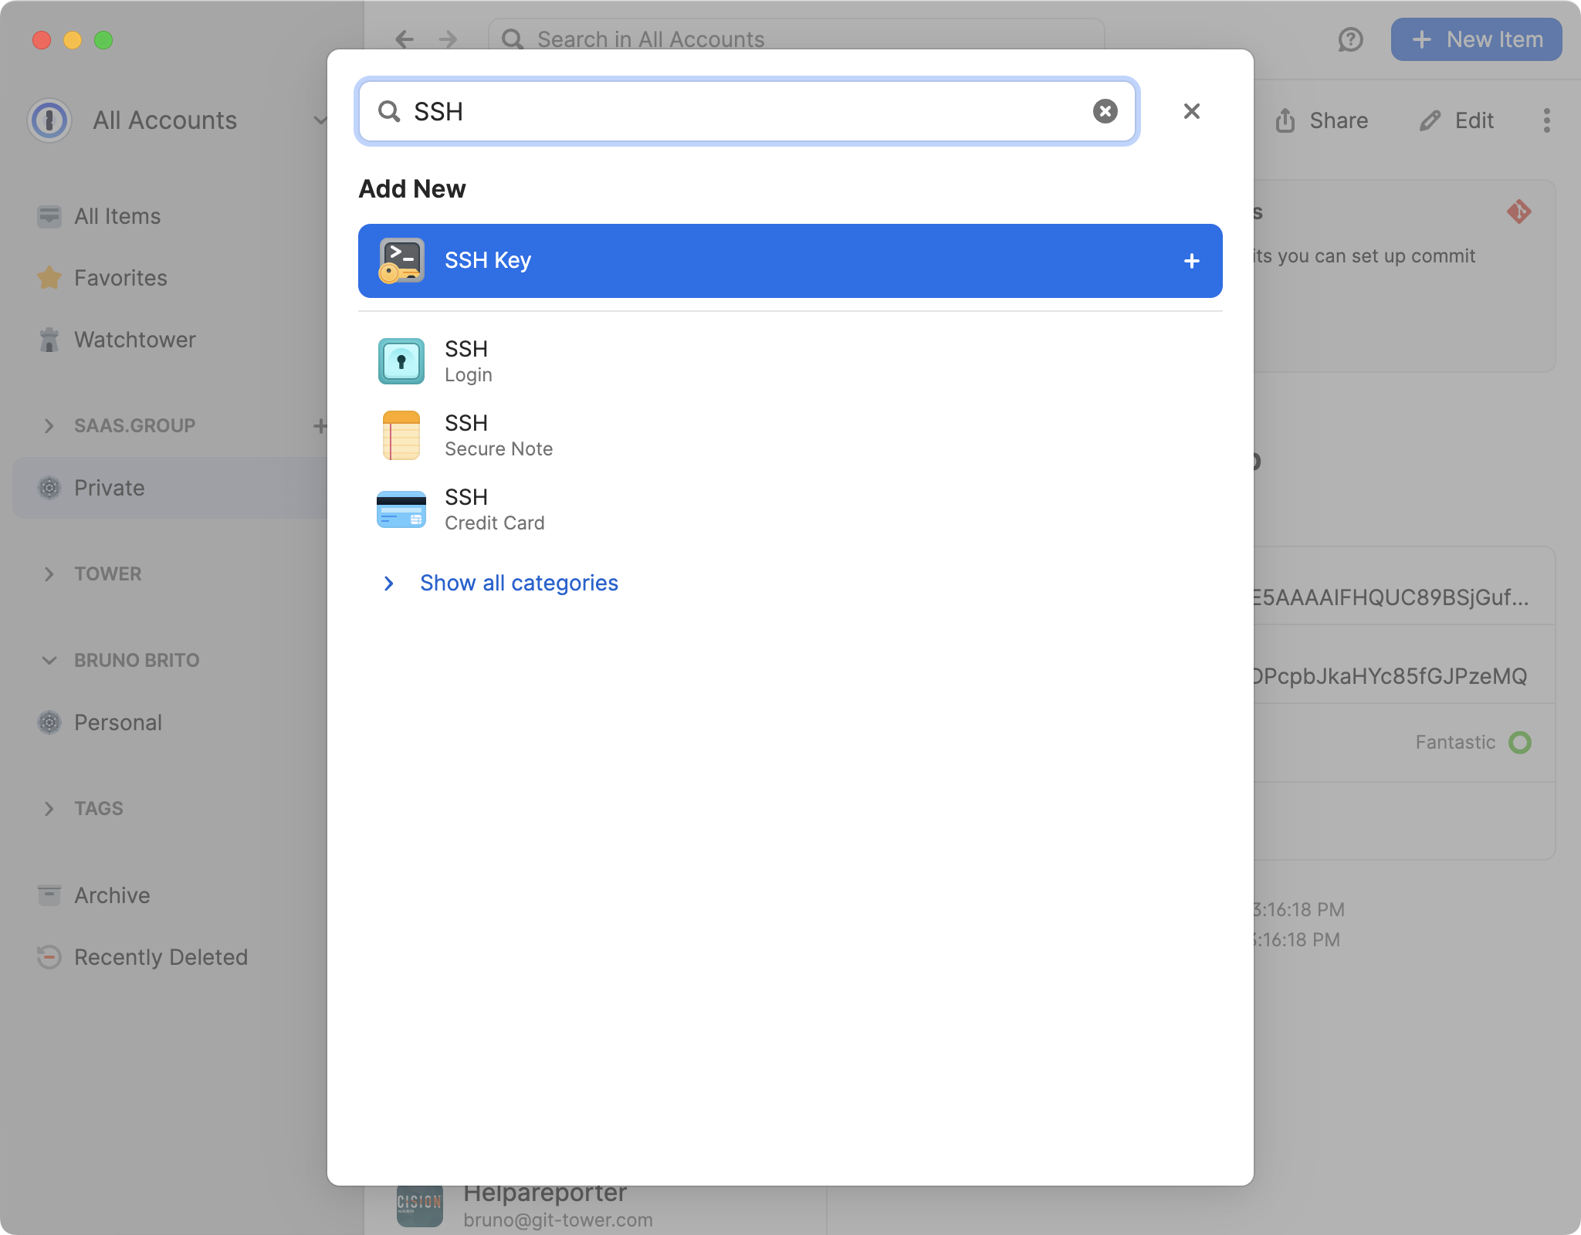Open All Items in sidebar
The image size is (1581, 1235).
pyautogui.click(x=116, y=216)
